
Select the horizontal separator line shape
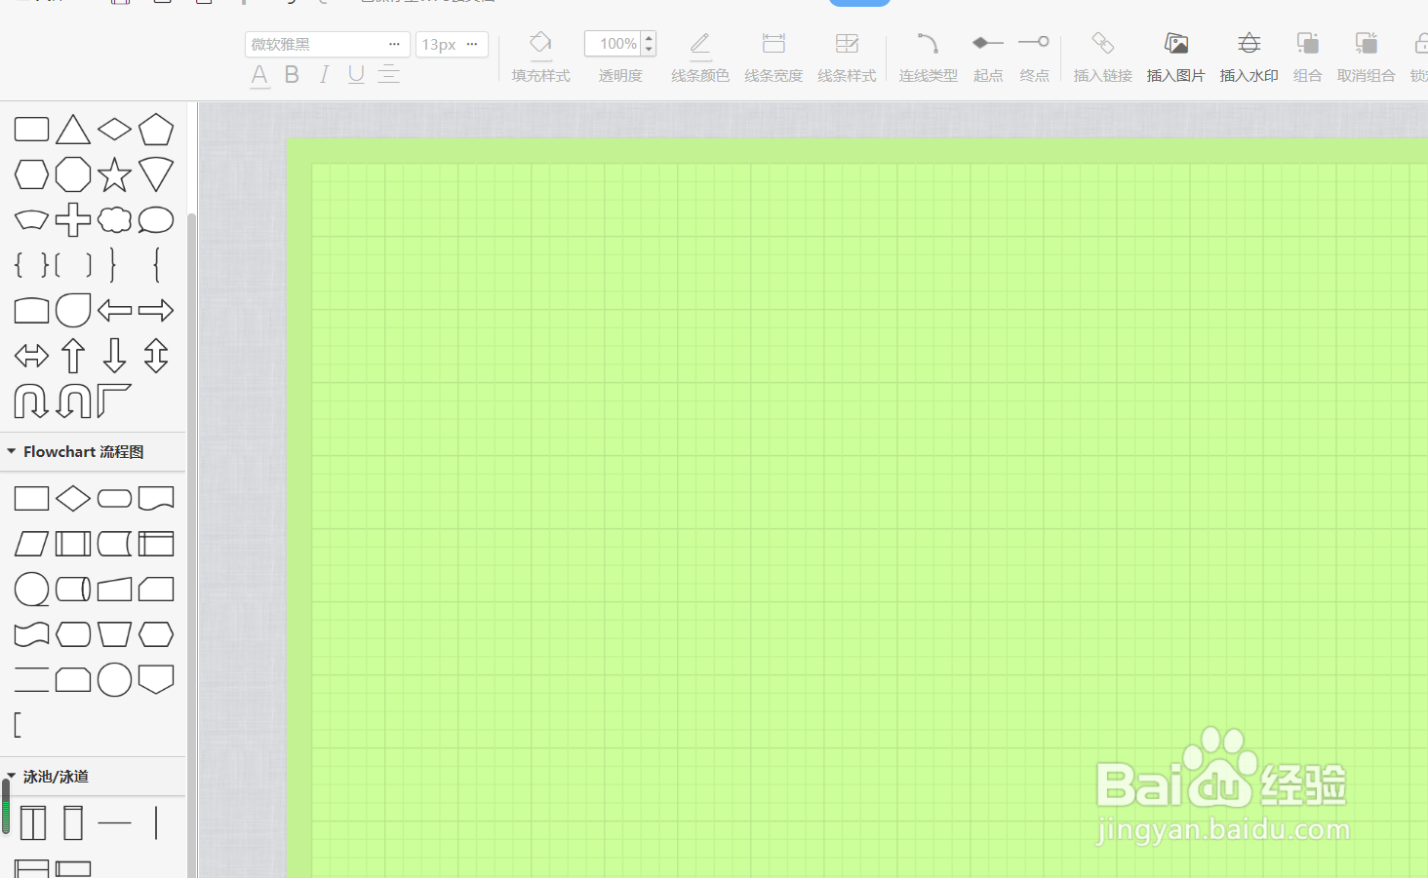[114, 823]
